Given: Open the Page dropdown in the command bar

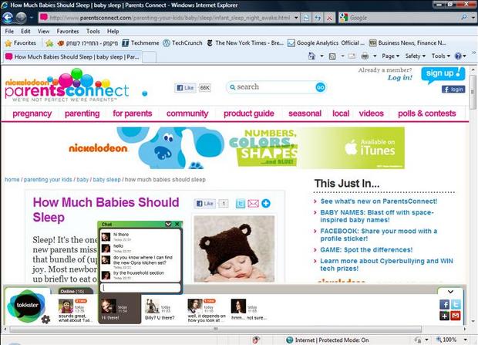Looking at the screenshot, I should [392, 56].
